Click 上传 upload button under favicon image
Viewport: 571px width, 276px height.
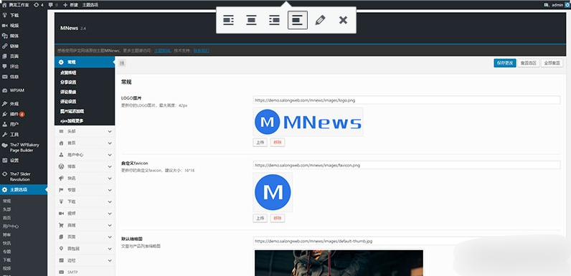click(260, 218)
